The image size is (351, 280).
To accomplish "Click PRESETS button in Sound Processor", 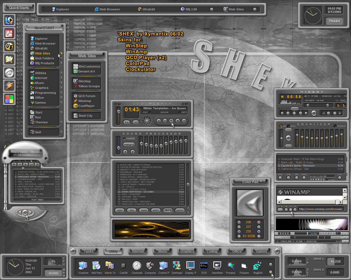I will point(129,144).
